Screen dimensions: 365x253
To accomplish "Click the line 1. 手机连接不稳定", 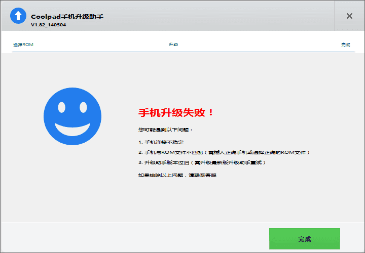I will coord(161,142).
